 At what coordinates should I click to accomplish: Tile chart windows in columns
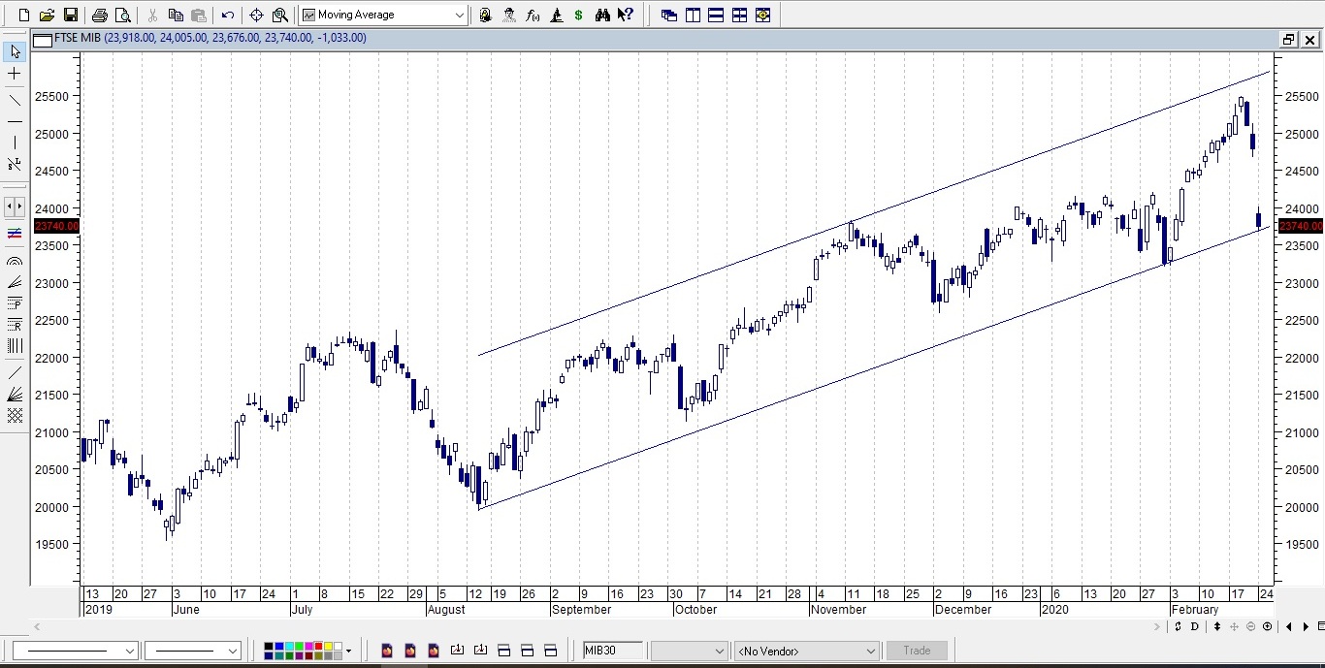(693, 15)
